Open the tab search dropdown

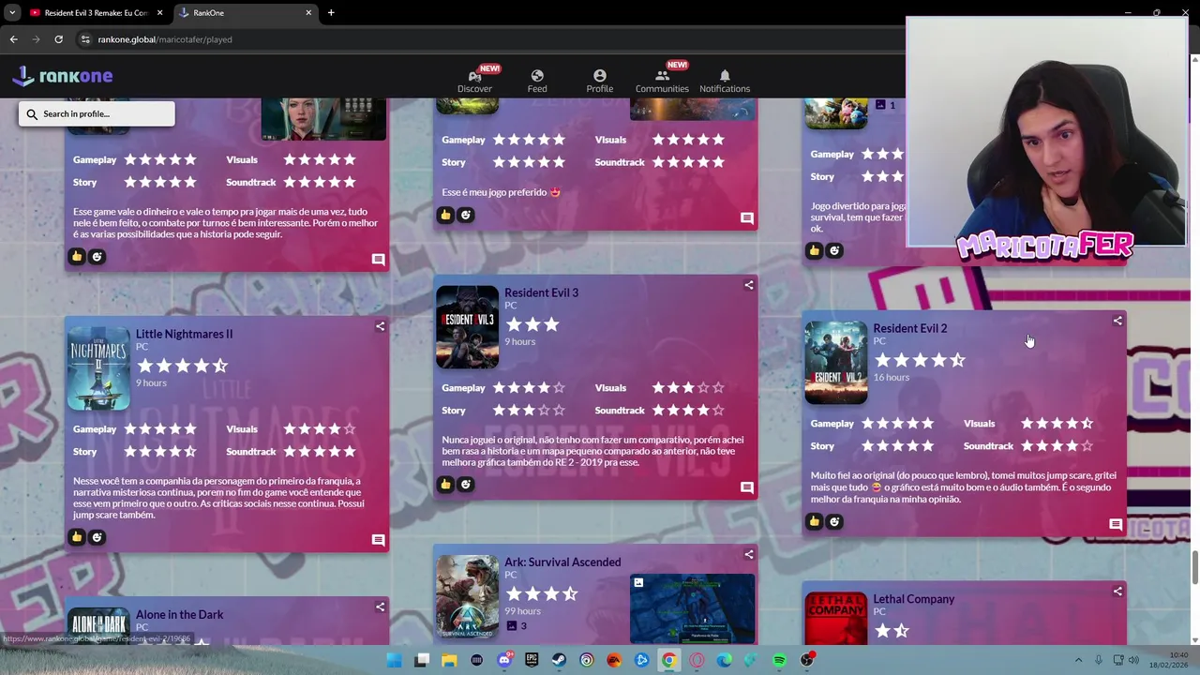(12, 13)
